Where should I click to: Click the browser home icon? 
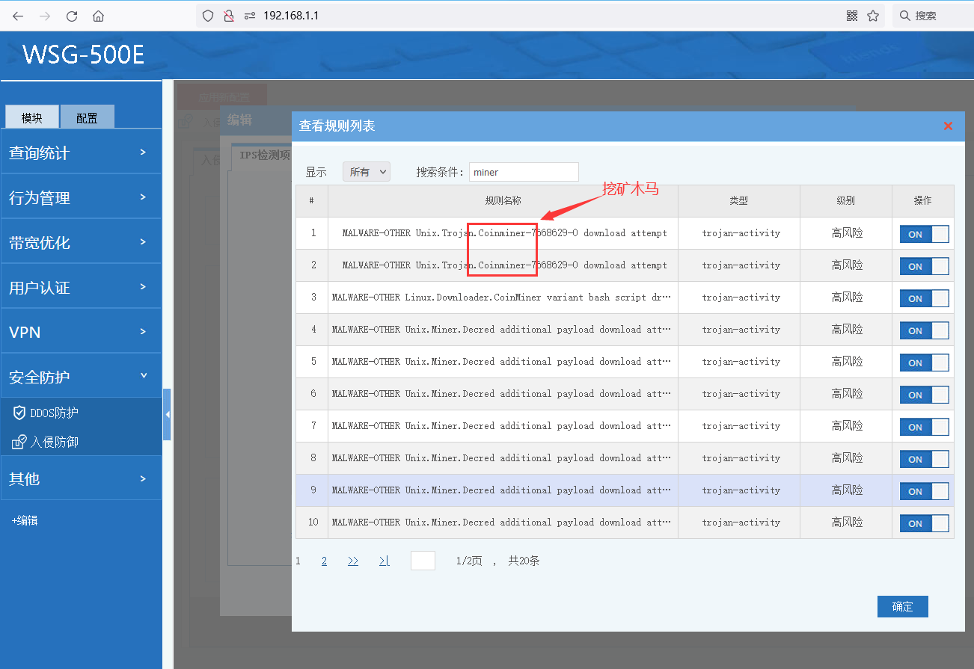tap(98, 16)
